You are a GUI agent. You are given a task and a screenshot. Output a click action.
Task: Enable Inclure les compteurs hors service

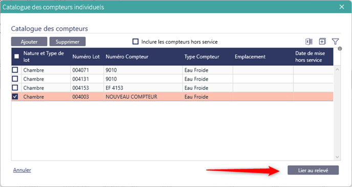(x=136, y=42)
